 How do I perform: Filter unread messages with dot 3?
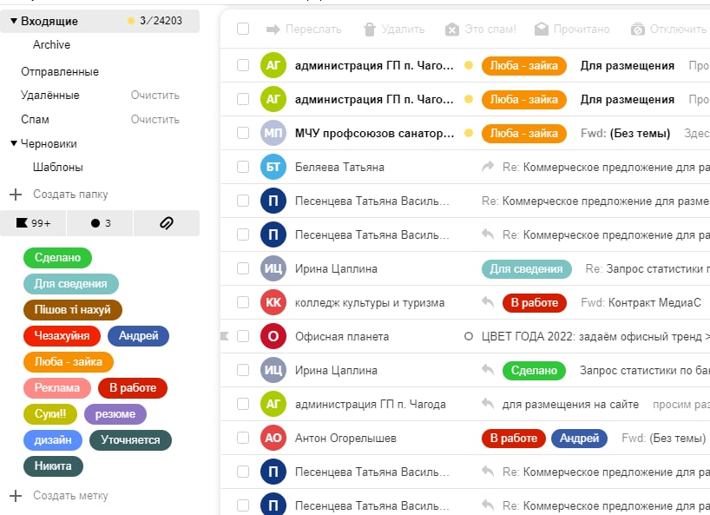click(100, 223)
